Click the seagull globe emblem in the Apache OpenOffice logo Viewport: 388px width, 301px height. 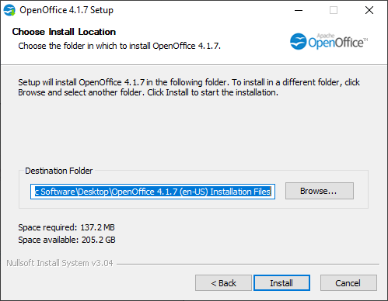(x=298, y=41)
